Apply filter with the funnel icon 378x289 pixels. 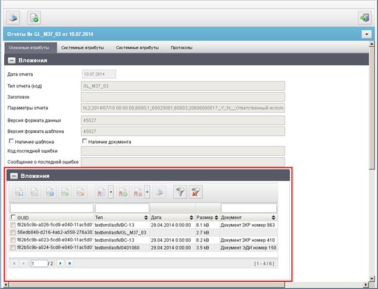180,192
